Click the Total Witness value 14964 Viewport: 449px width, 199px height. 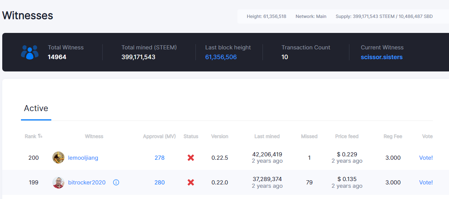(57, 57)
